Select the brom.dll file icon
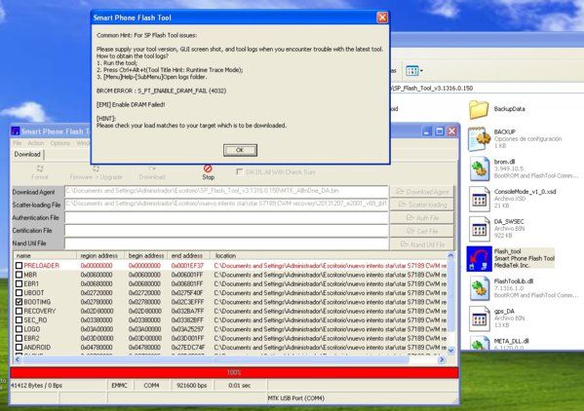584x411 pixels. click(x=480, y=168)
